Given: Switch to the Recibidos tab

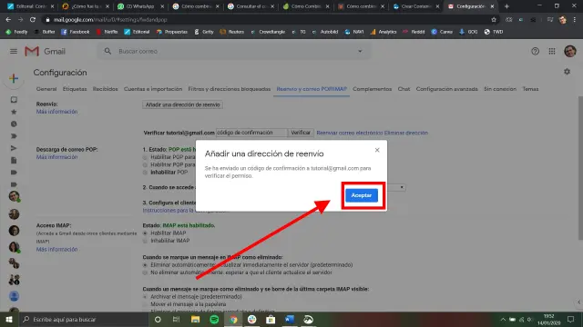Looking at the screenshot, I should (106, 89).
